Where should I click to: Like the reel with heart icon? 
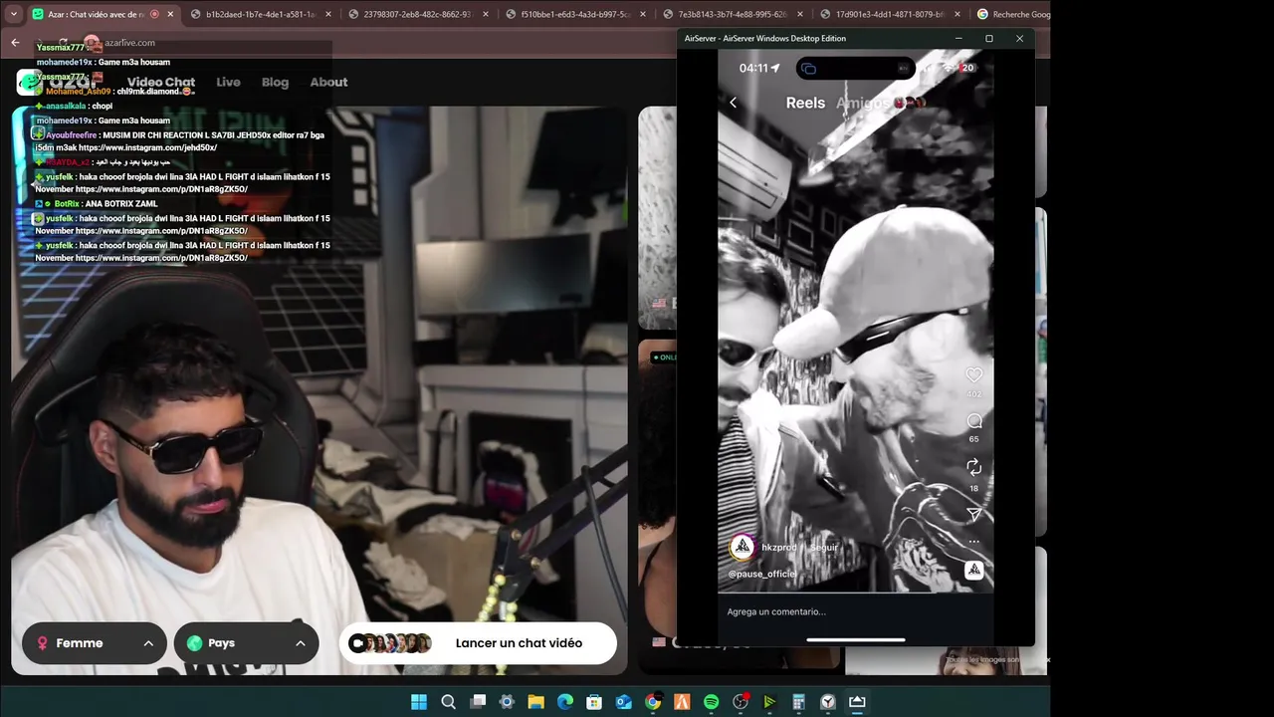click(x=973, y=375)
